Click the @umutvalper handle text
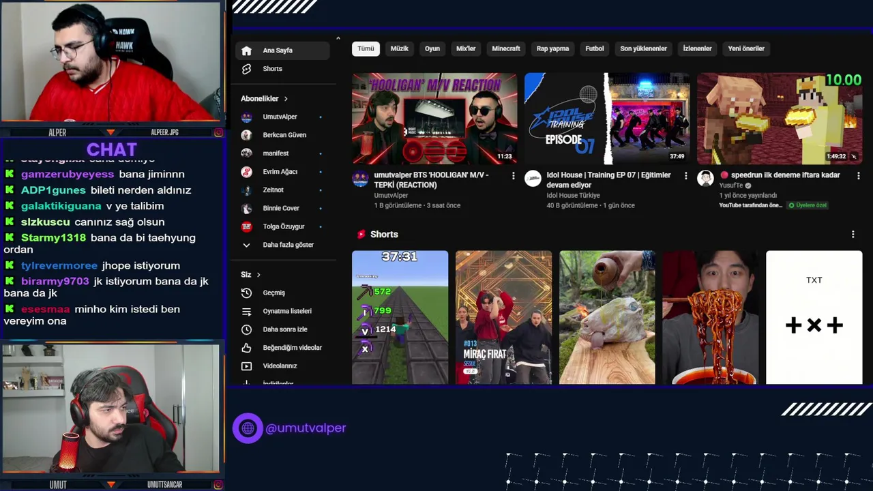The image size is (873, 491). click(x=306, y=428)
